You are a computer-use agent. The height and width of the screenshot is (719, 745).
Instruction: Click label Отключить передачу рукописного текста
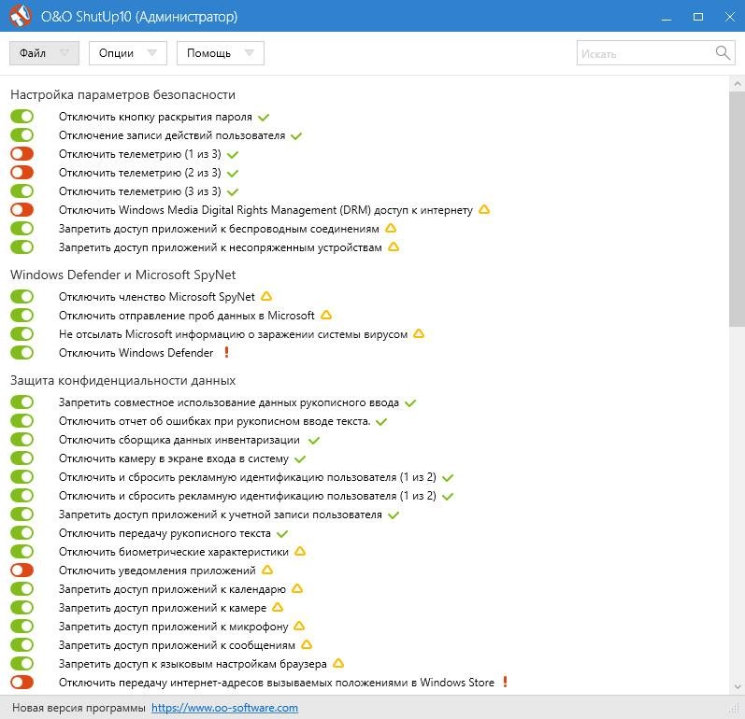click(x=165, y=533)
